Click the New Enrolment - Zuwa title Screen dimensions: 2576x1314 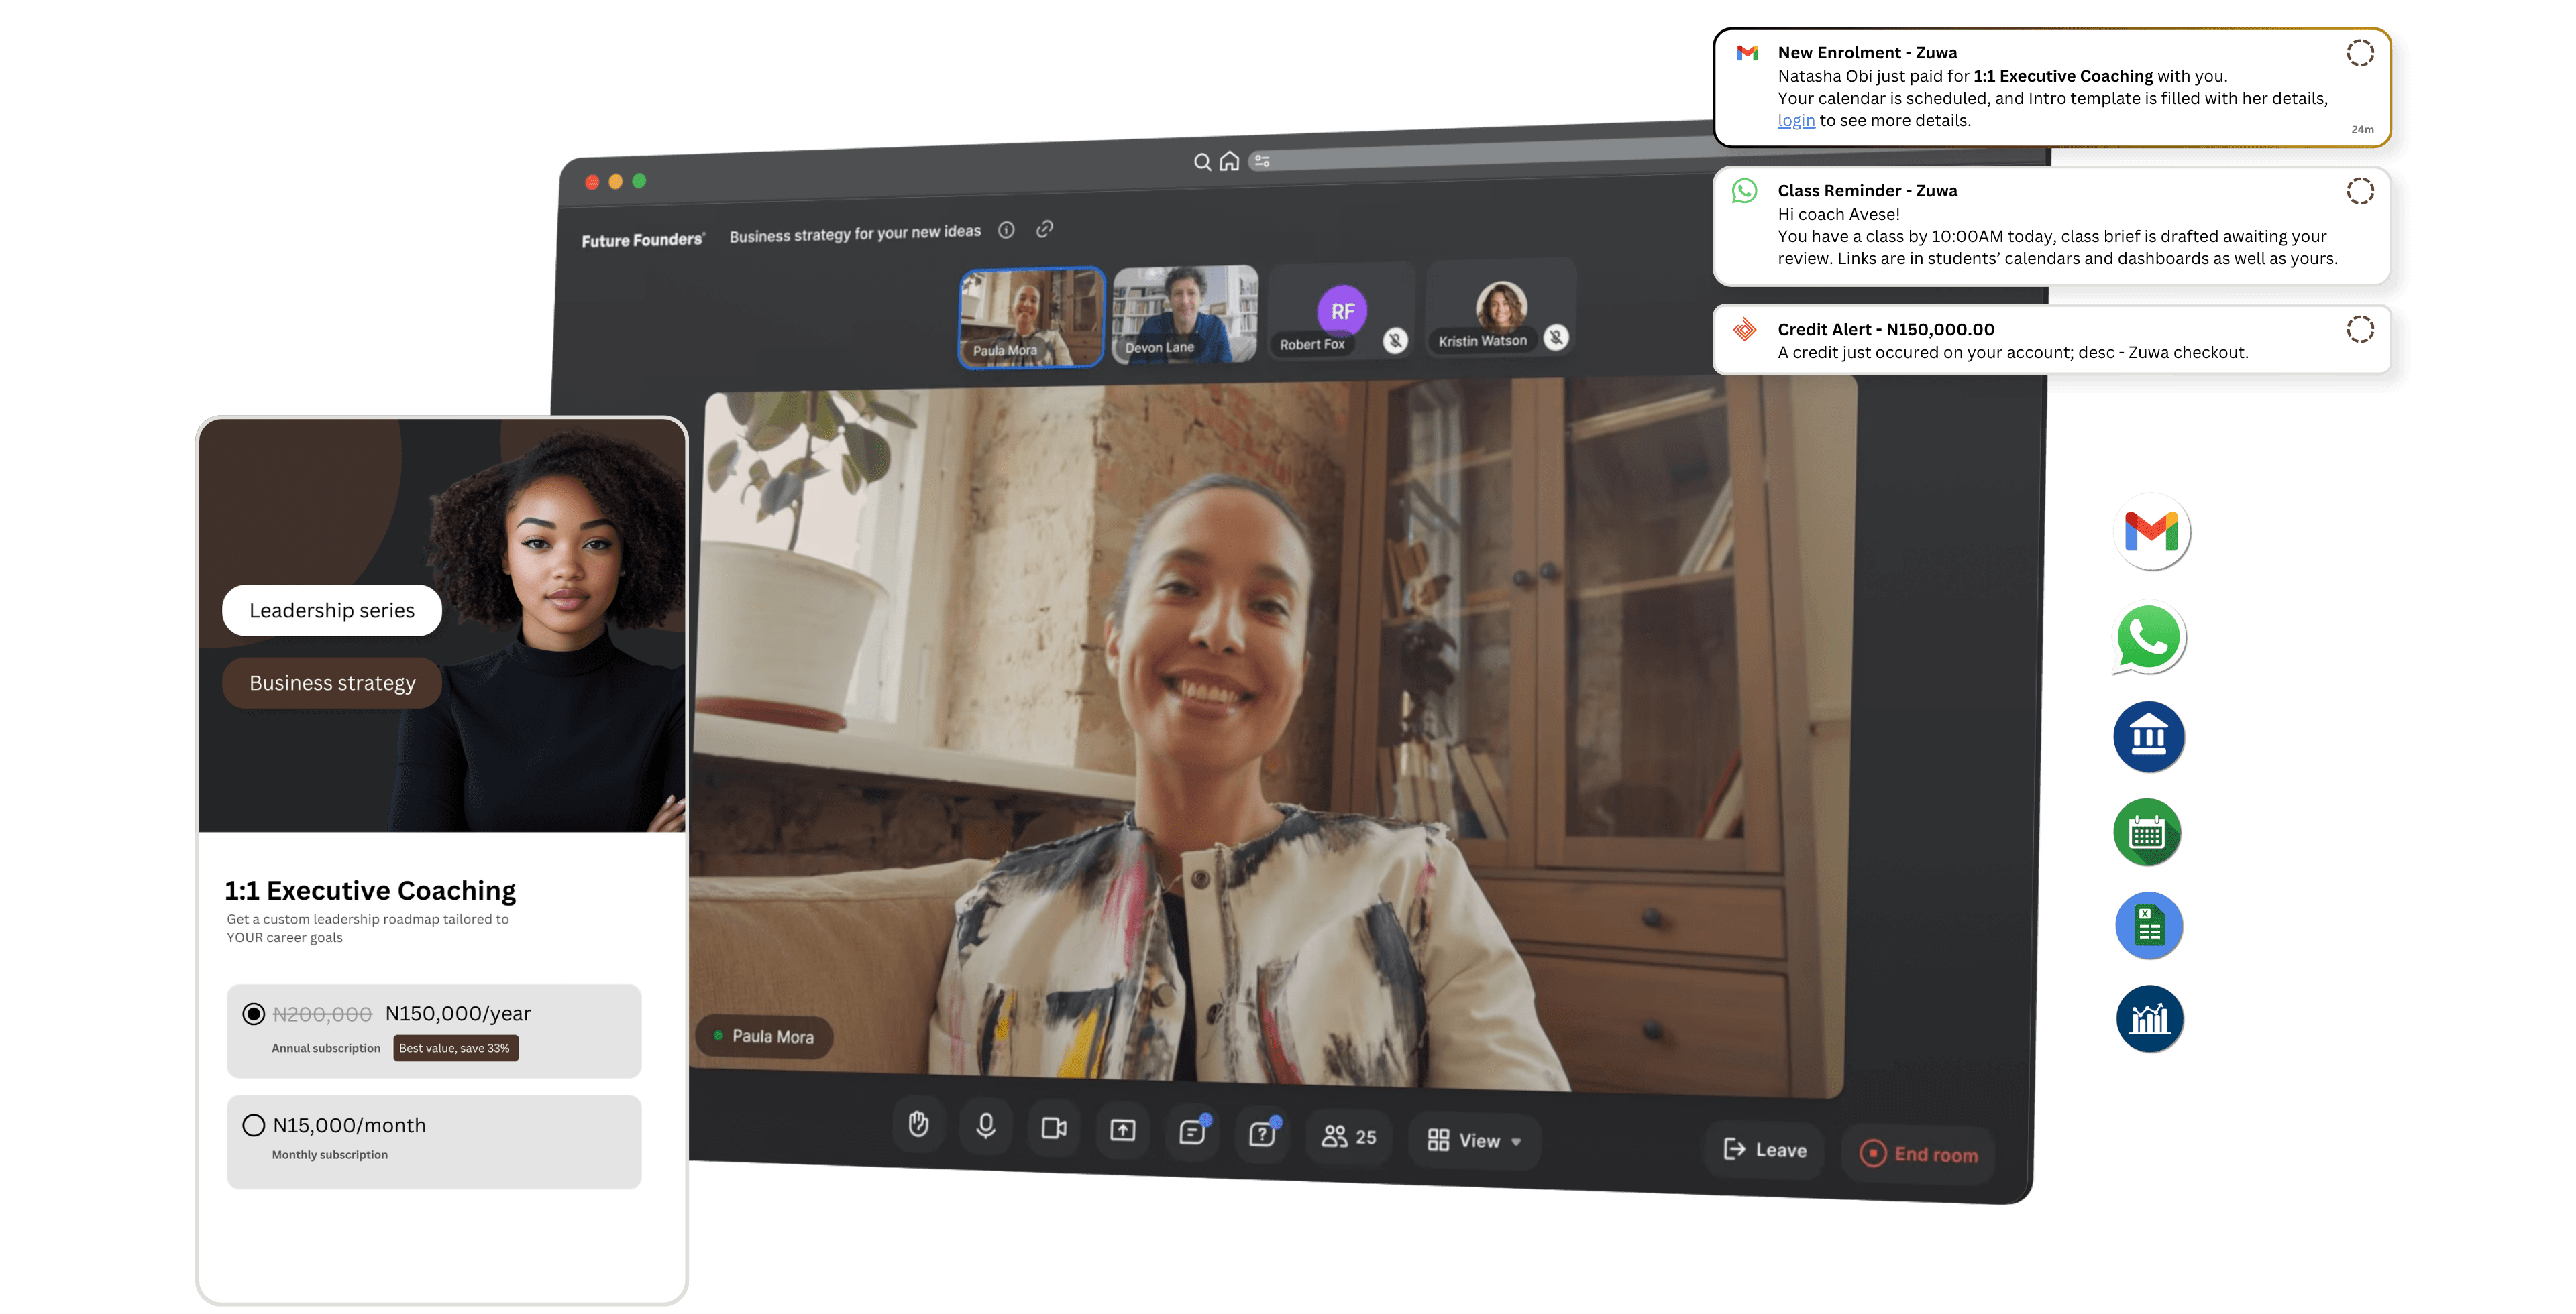point(1867,53)
